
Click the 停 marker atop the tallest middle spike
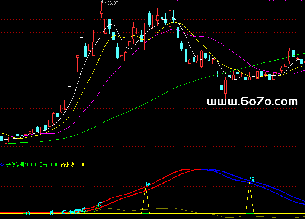tap(148, 184)
